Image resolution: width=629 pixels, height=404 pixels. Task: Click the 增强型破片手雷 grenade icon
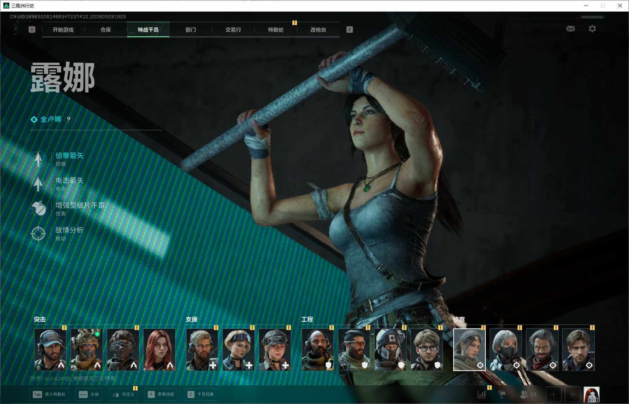(38, 208)
